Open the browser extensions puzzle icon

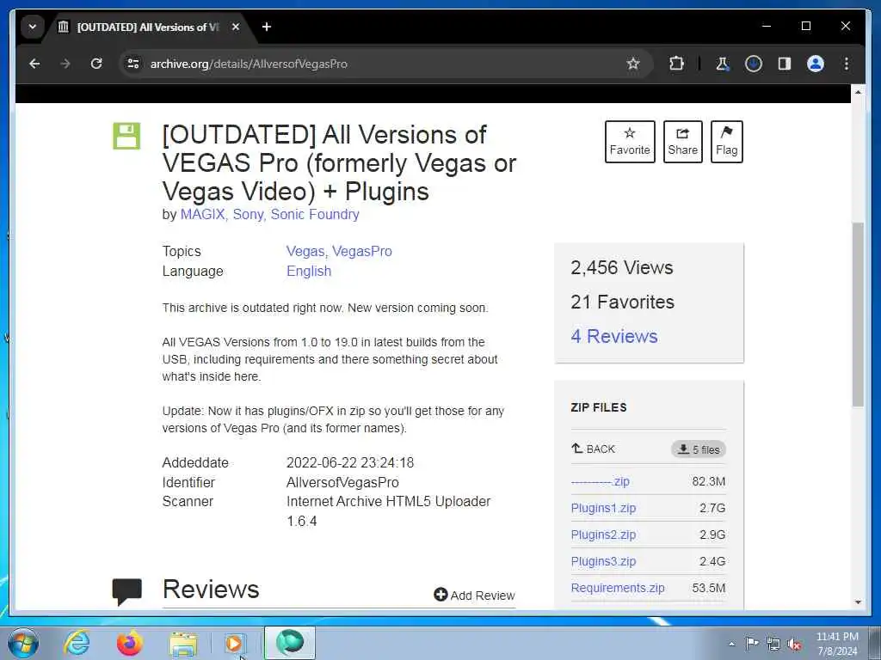point(676,64)
